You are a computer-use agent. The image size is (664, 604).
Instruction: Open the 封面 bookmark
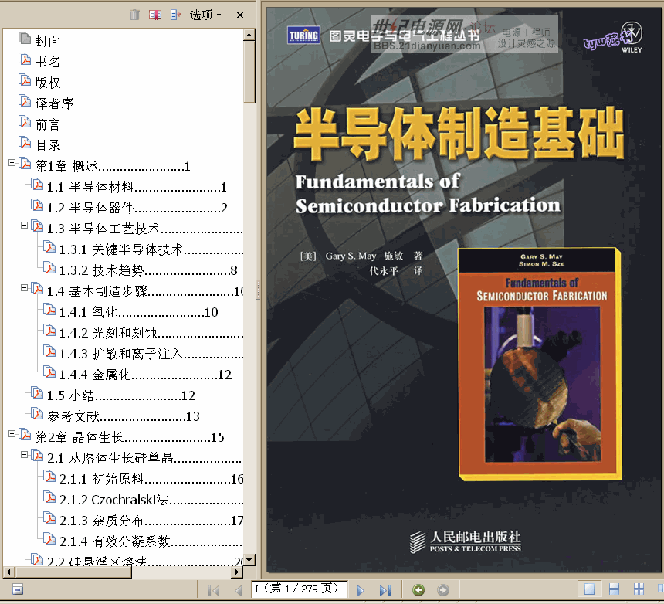(x=48, y=41)
